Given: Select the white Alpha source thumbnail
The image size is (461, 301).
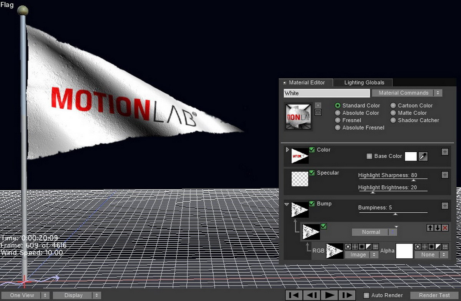Looking at the screenshot, I should point(405,251).
